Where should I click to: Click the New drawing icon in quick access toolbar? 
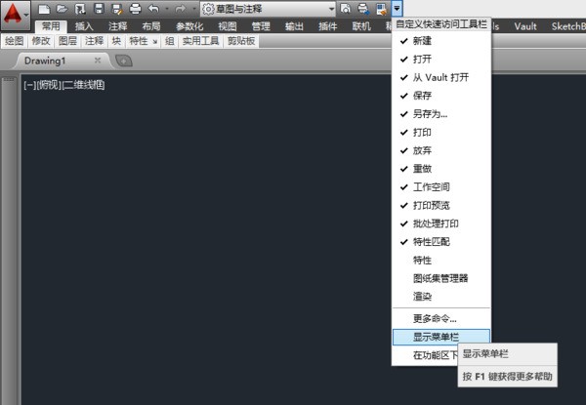[x=44, y=9]
